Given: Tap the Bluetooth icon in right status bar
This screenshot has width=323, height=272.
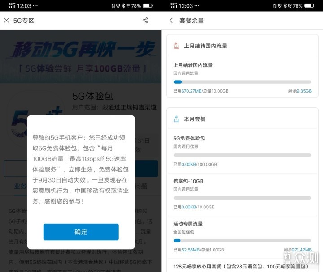Looking at the screenshot, I should [284, 6].
